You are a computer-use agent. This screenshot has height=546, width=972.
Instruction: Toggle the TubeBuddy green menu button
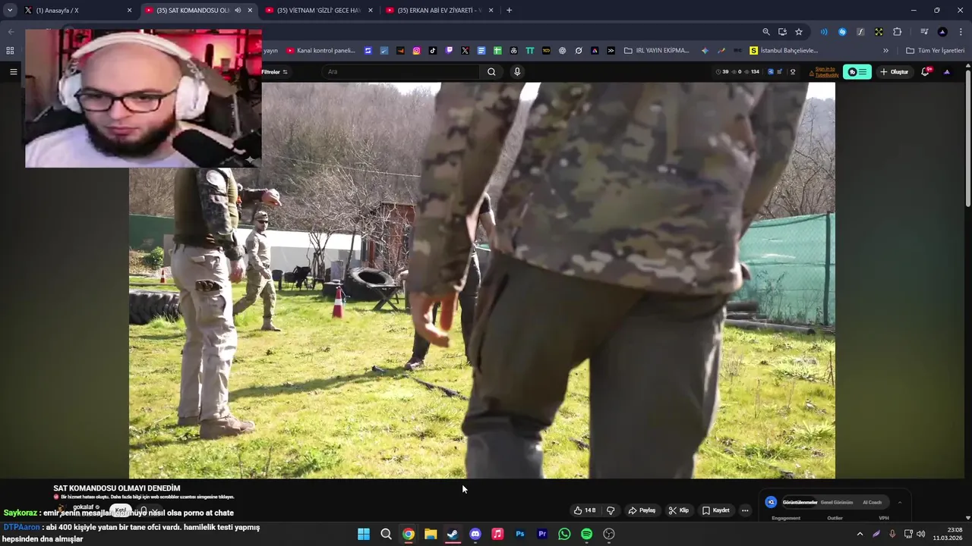click(x=857, y=71)
